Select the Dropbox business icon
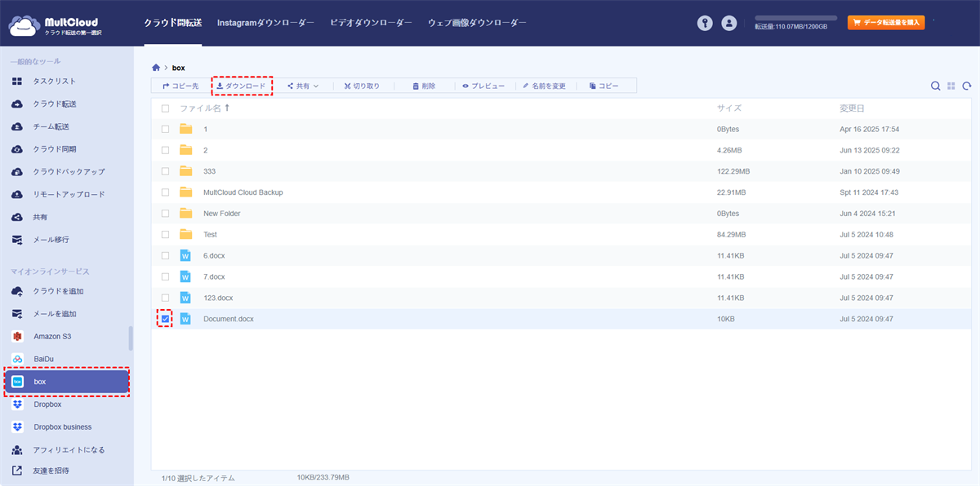Screen dimensions: 980x486 coord(17,426)
